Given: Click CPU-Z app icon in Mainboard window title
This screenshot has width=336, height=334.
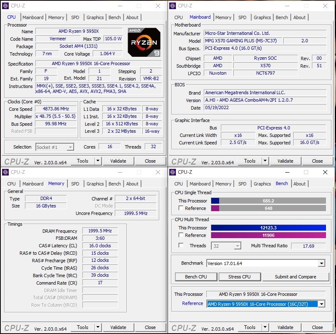Looking at the screenshot, I should click(x=172, y=6).
